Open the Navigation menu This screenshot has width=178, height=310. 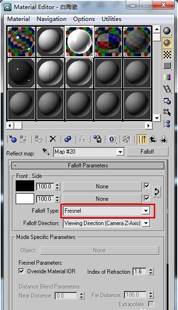[52, 19]
